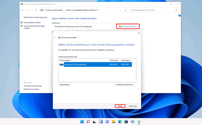Go to Startseite der Systemsteuerung
This screenshot has width=202, height=125.
click(35, 17)
